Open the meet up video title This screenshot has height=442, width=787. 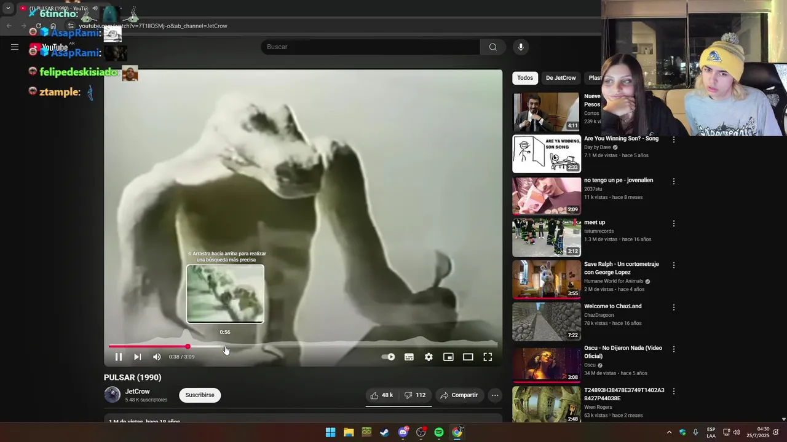[595, 222]
